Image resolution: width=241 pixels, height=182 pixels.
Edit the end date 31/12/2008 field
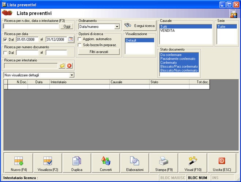(56, 39)
